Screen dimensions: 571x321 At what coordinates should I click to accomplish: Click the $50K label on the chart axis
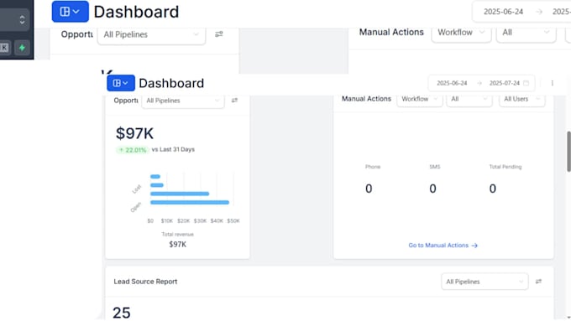click(x=233, y=220)
